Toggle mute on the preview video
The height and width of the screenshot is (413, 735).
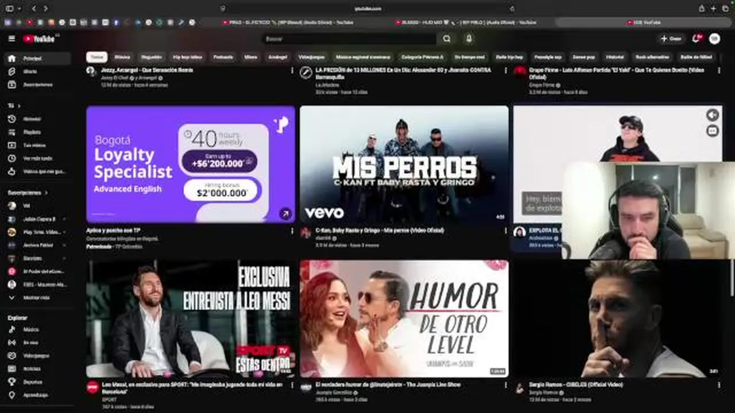click(x=713, y=115)
